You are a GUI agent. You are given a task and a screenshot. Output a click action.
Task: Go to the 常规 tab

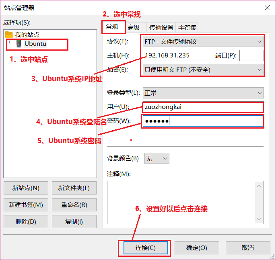[112, 27]
